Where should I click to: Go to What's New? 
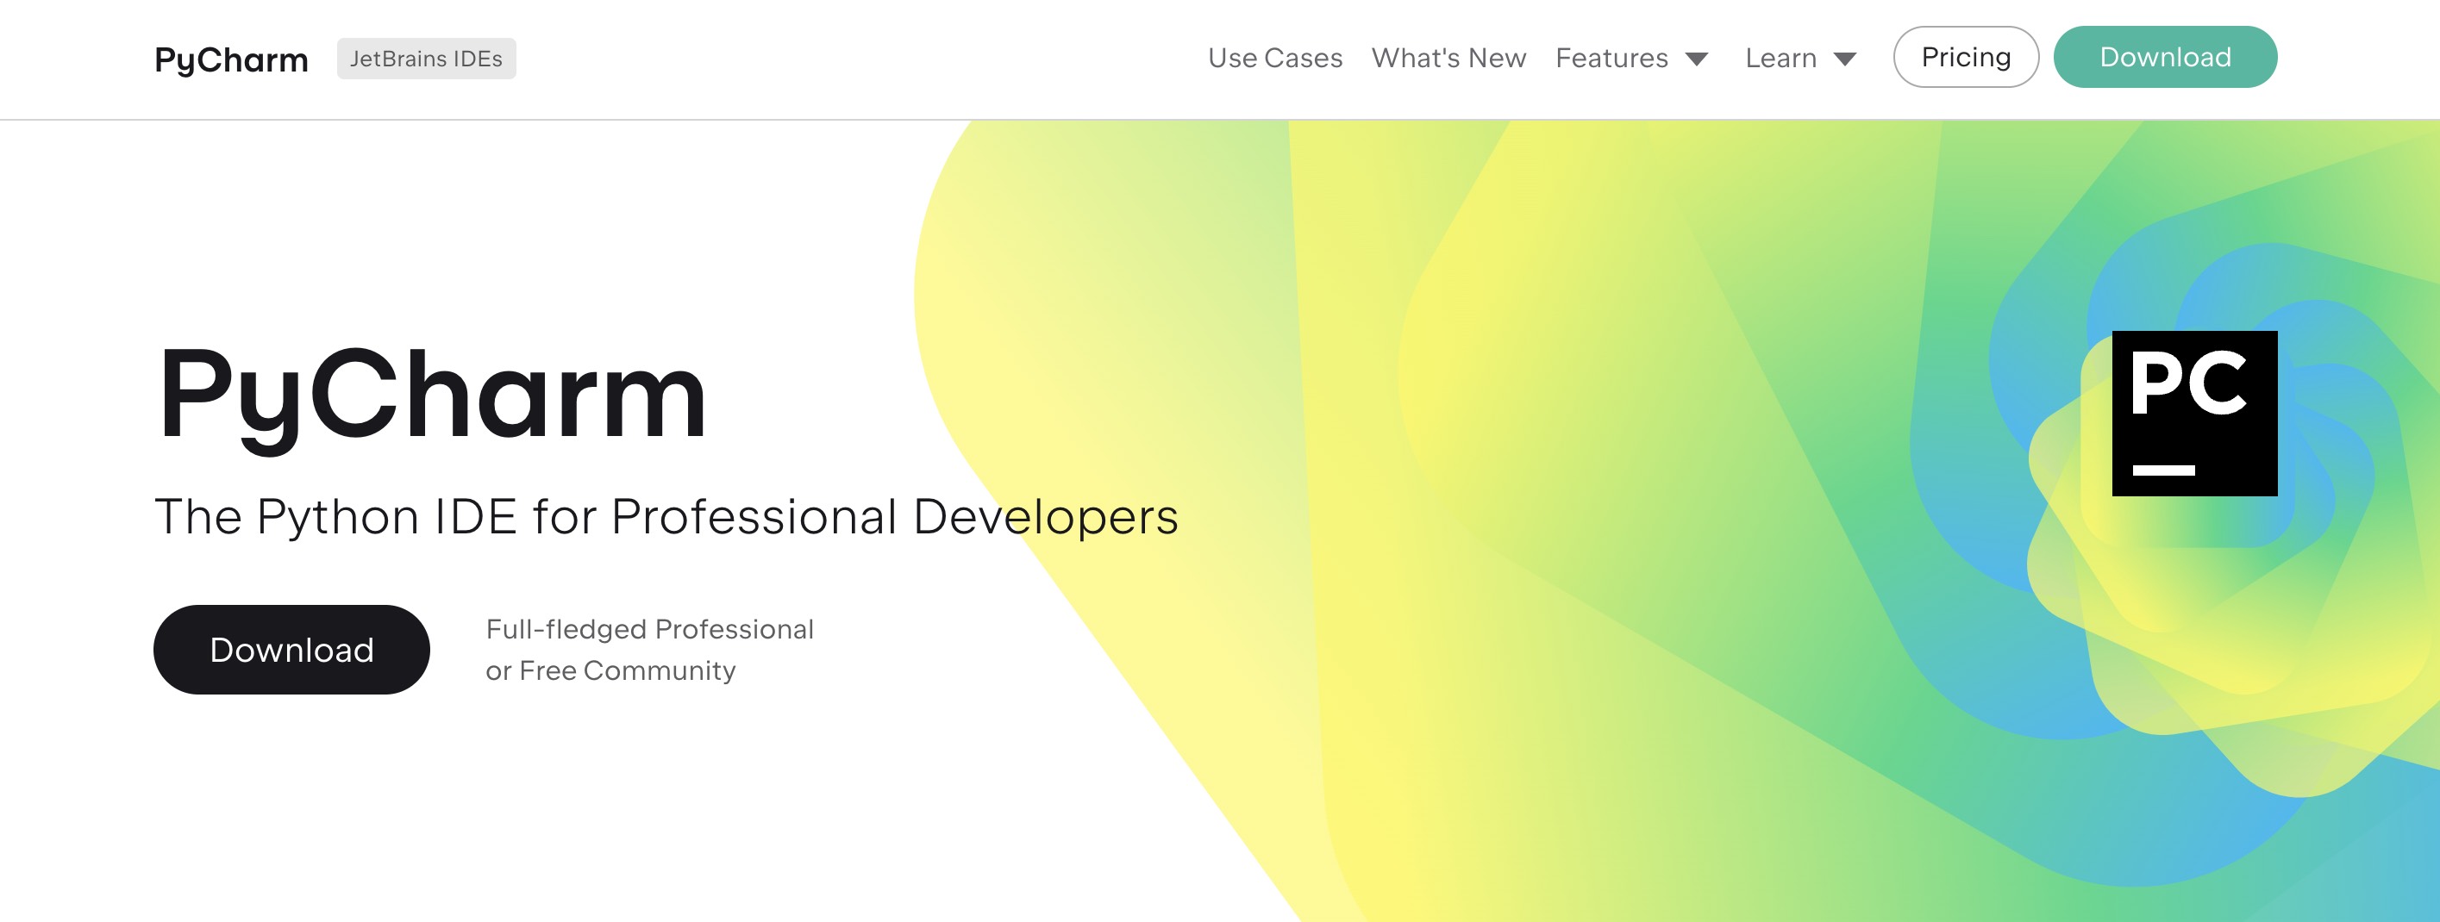click(1448, 59)
